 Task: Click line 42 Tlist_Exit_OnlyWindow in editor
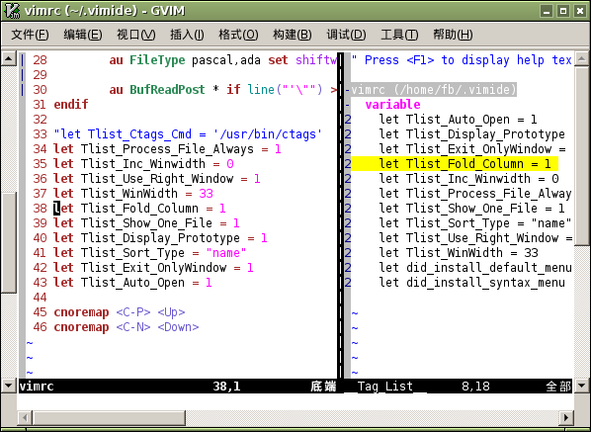coord(153,268)
